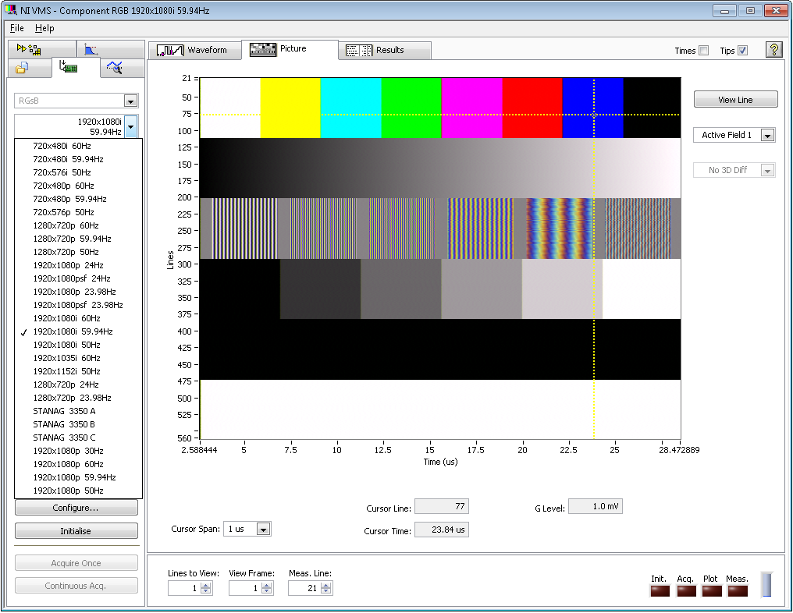The width and height of the screenshot is (793, 613).
Task: Click the Init. status indicator
Action: tap(660, 591)
